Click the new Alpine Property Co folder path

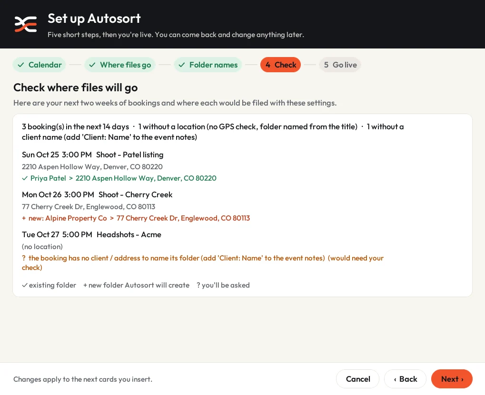(x=136, y=218)
